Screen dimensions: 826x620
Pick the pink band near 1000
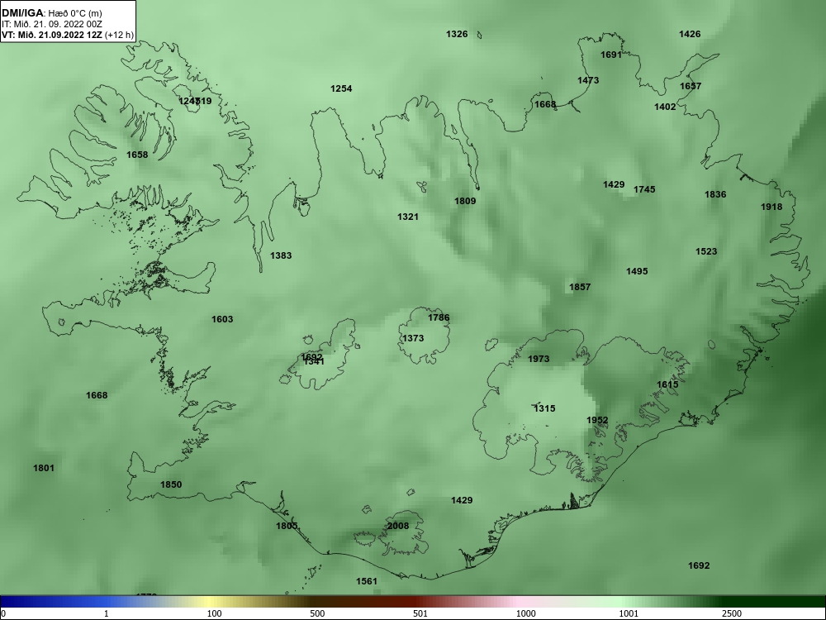pyautogui.click(x=519, y=602)
